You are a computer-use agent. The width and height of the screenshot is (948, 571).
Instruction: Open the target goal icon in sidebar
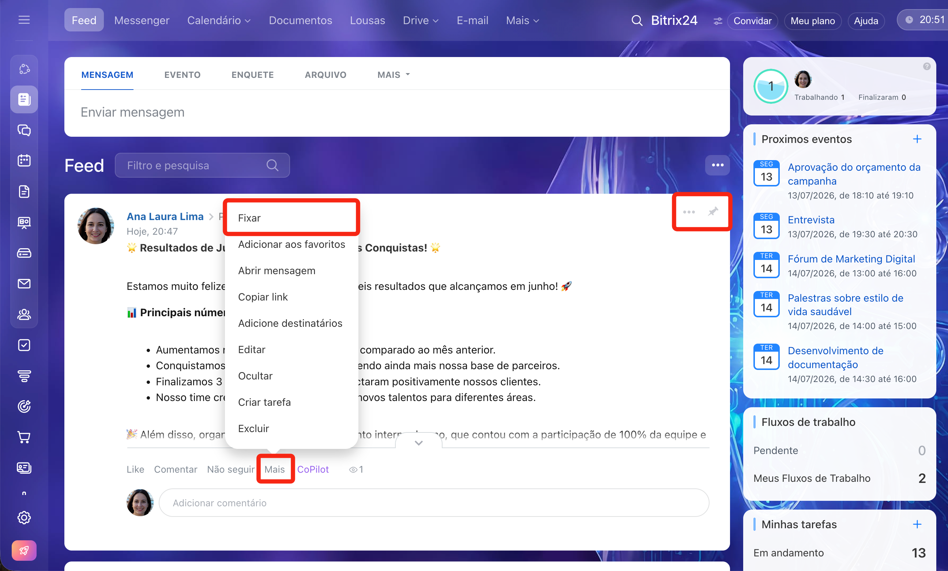(x=24, y=406)
